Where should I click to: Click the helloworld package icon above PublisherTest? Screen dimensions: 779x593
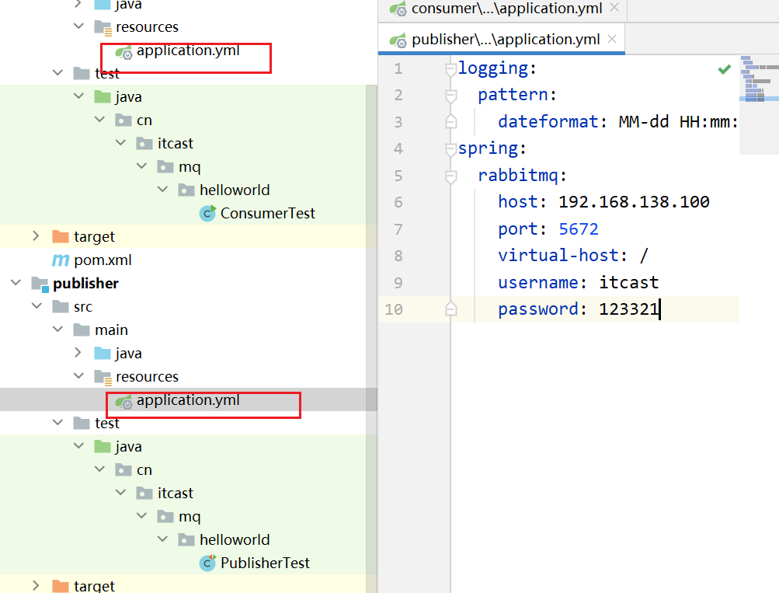(x=186, y=540)
